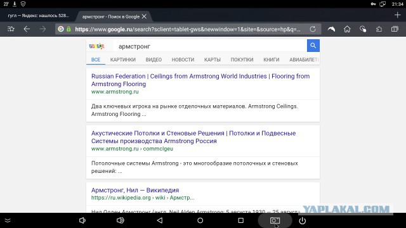Show open tabs counter icon
Screen dimensions: 406x228
(x=395, y=29)
